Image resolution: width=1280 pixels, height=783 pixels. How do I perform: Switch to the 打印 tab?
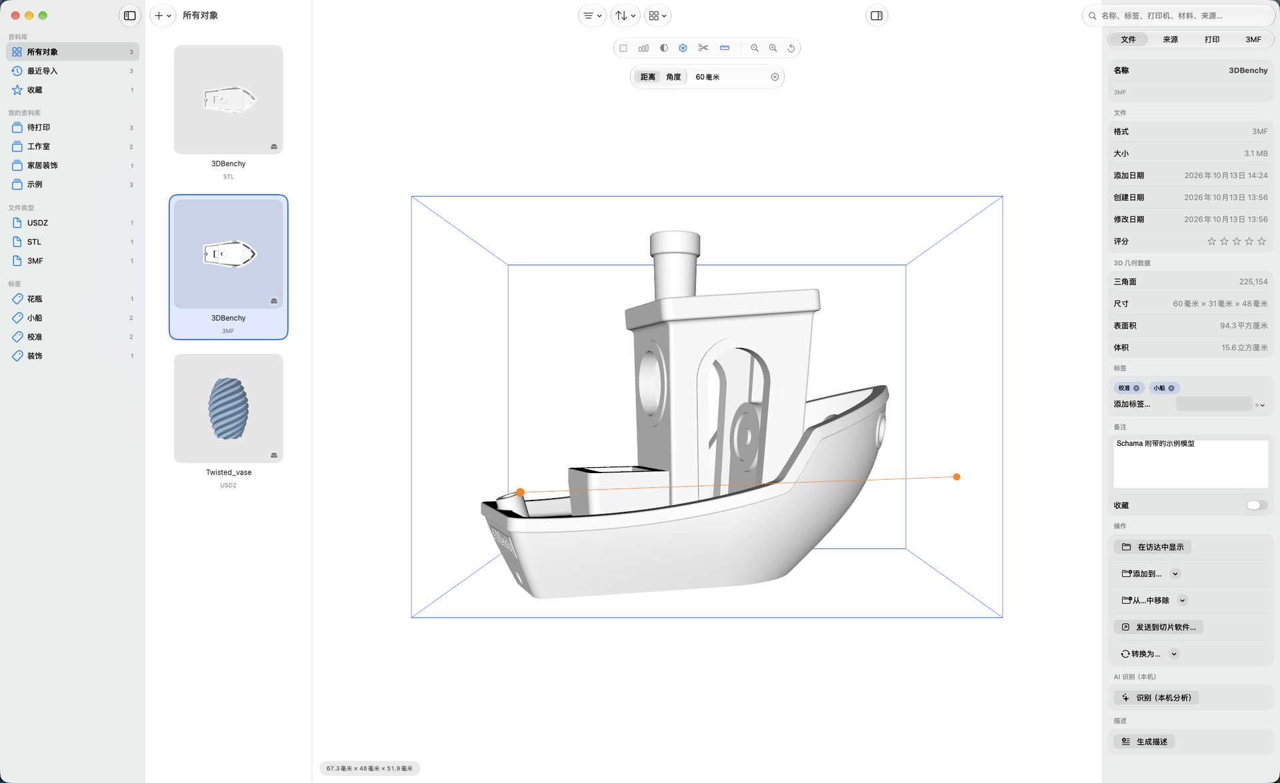(1211, 39)
